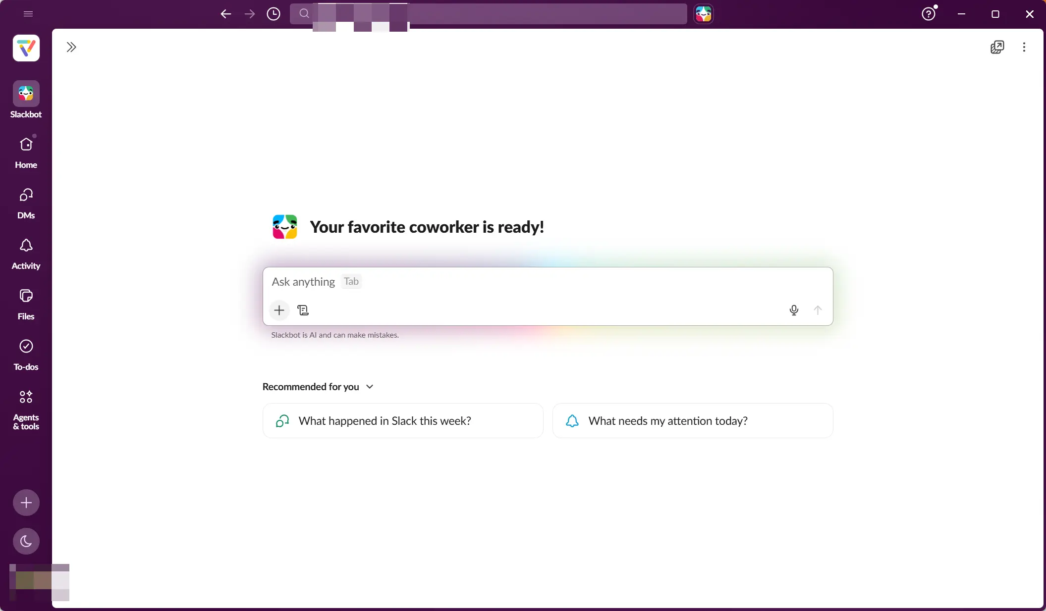Open Slackbot in the sidebar
Screen dimensions: 1046x611
26,100
